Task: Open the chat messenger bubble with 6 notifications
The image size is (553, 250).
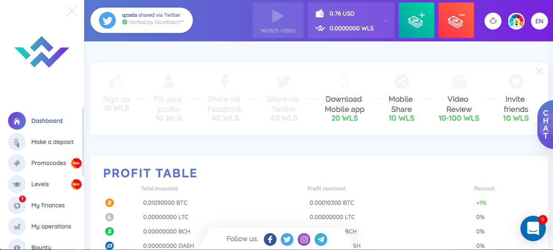Action: [x=533, y=228]
